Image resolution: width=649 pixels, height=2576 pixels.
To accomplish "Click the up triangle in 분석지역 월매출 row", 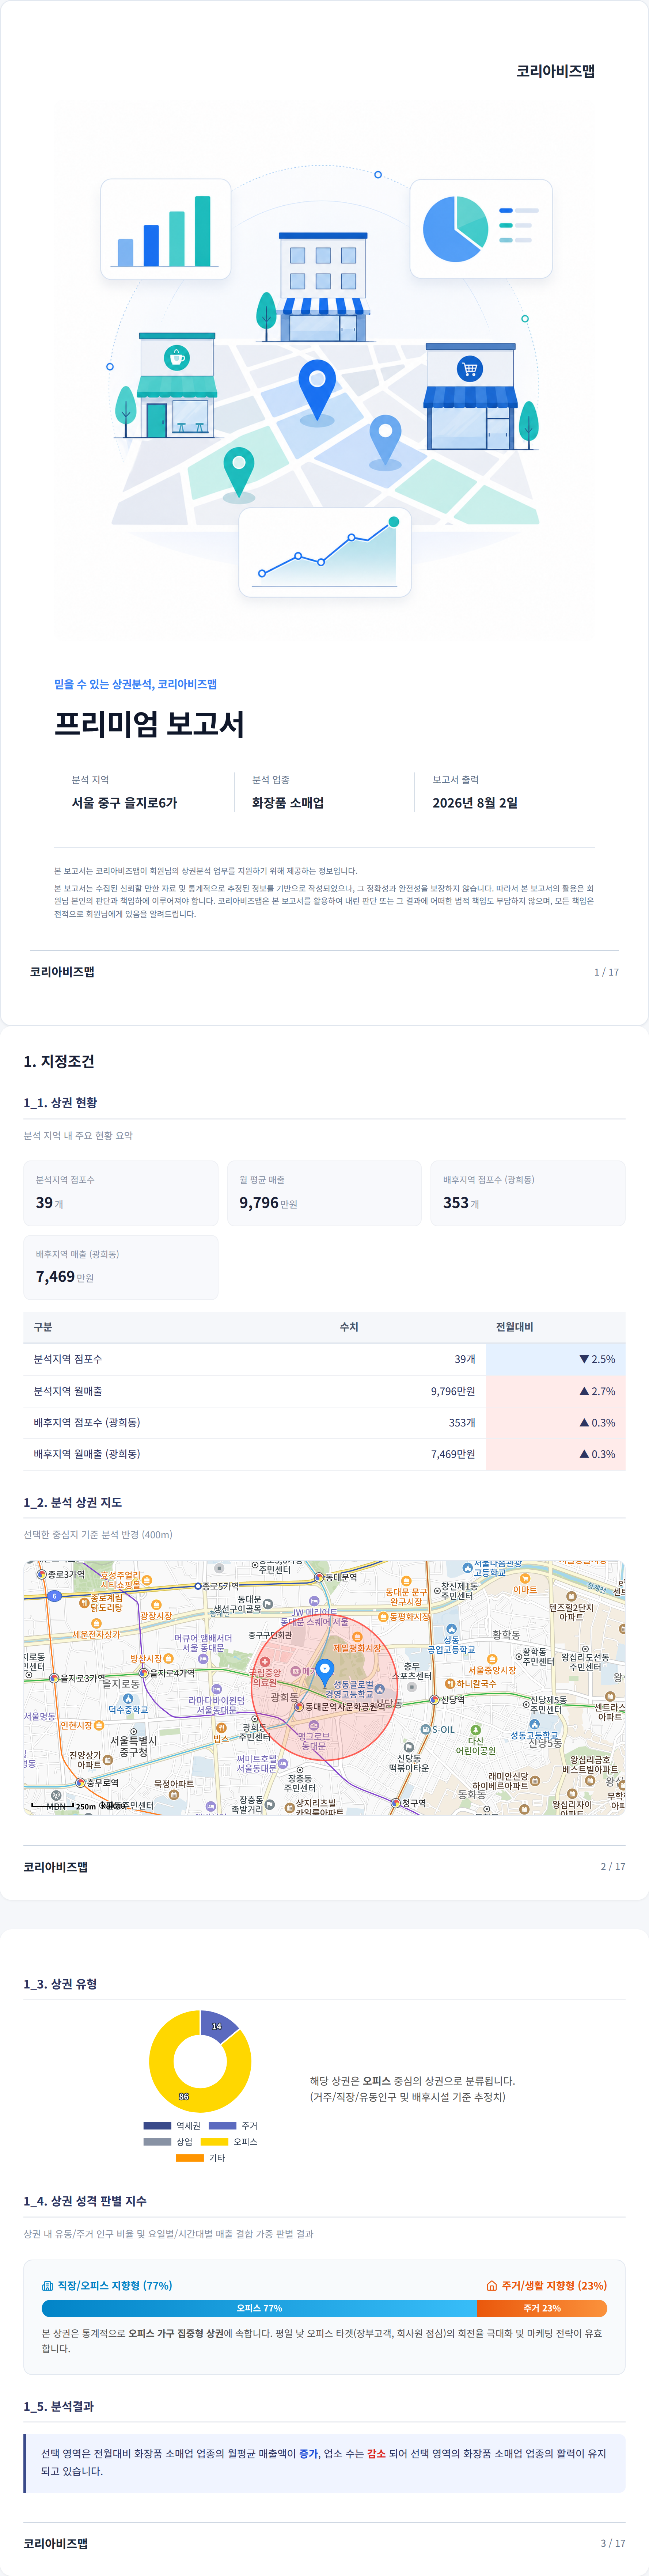I will [x=584, y=1391].
